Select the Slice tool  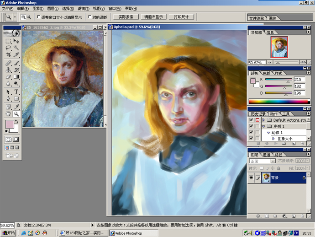coord(16,54)
